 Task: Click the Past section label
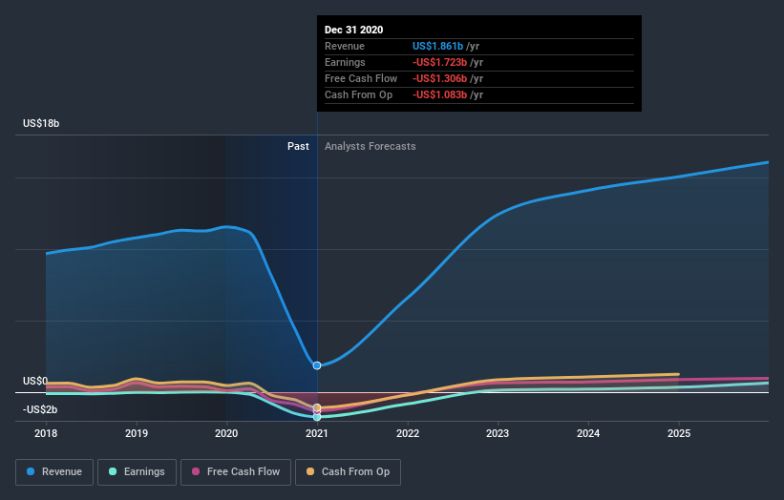pyautogui.click(x=298, y=146)
